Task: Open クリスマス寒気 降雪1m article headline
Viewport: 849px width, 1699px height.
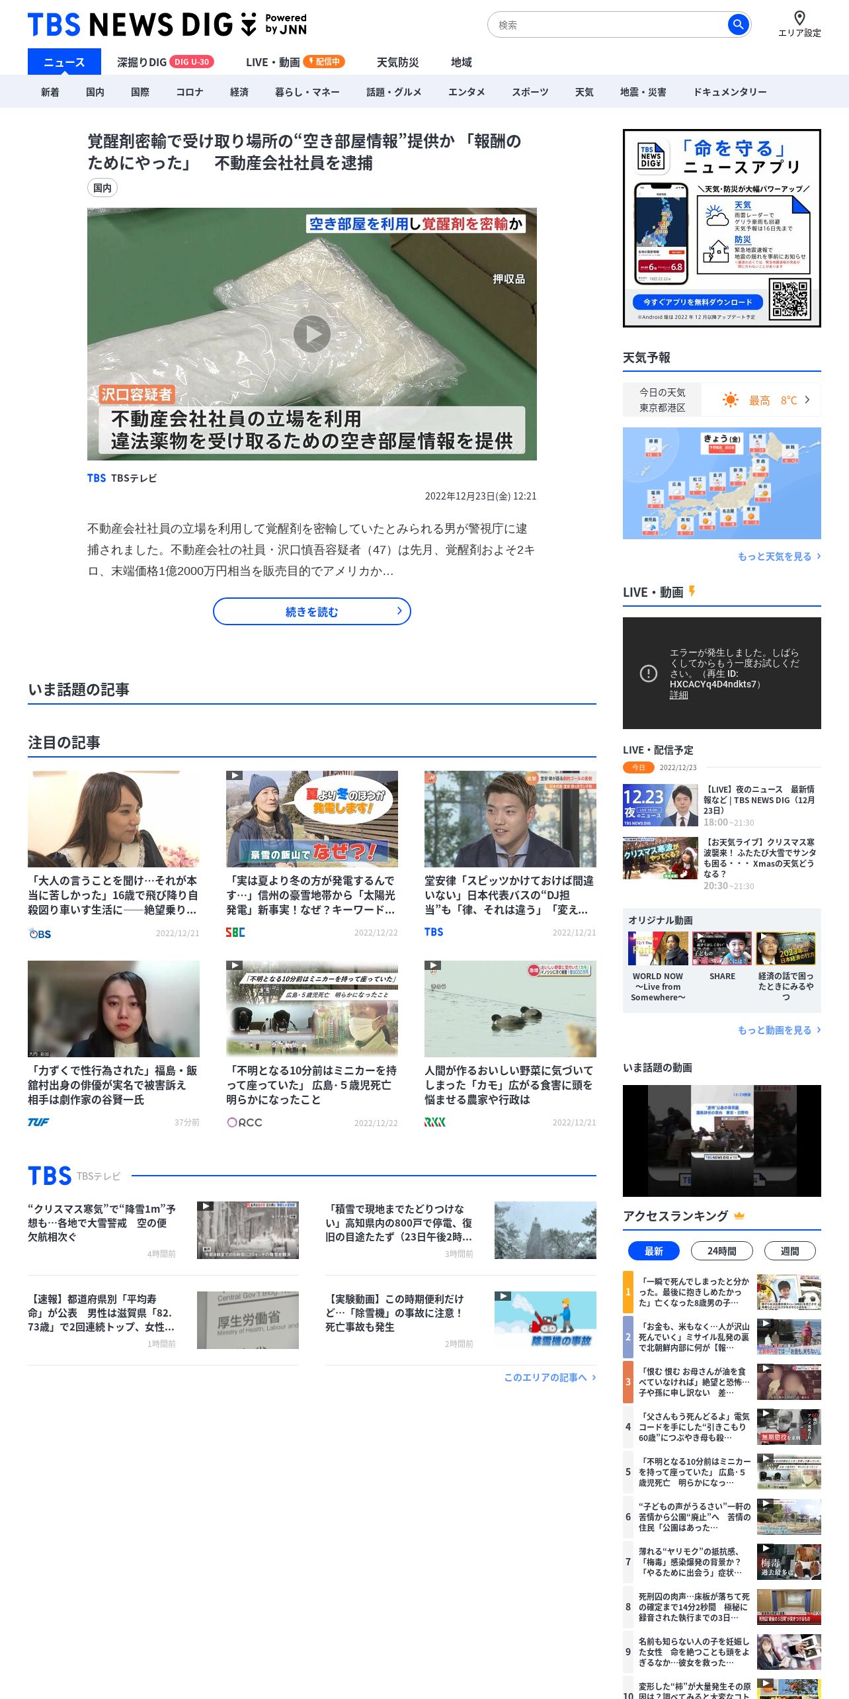Action: tap(102, 1223)
